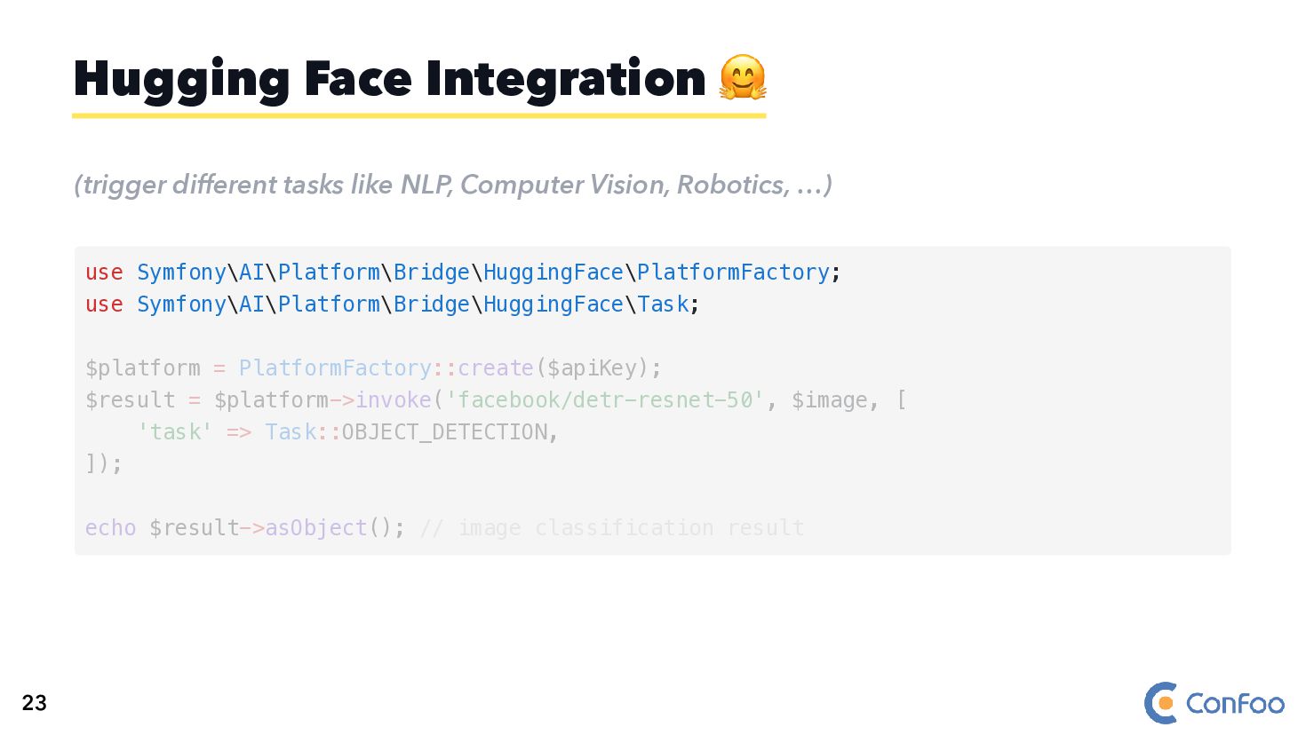
Task: Click the hugging face emoji in the title
Action: 742,78
